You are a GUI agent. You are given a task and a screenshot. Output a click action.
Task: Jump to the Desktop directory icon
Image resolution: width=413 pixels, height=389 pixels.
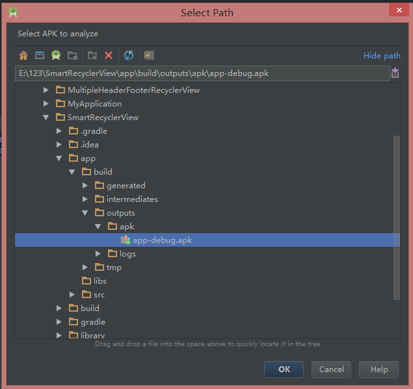click(40, 55)
